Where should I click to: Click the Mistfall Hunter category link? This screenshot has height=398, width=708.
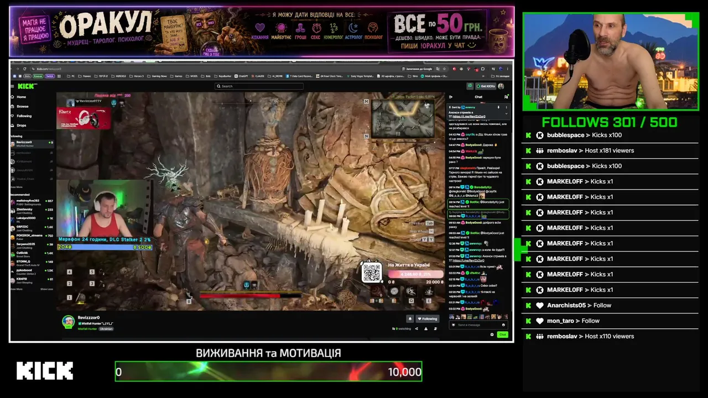coord(87,329)
